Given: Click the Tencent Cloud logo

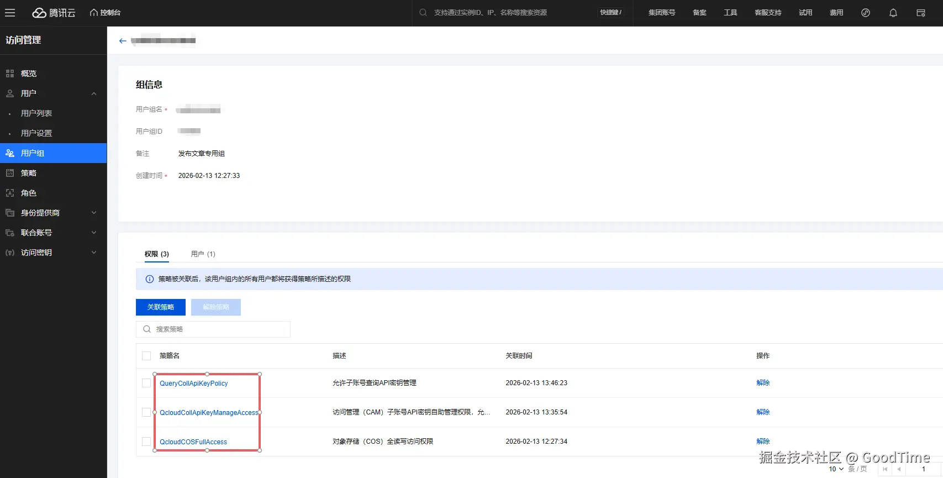Looking at the screenshot, I should coord(54,13).
